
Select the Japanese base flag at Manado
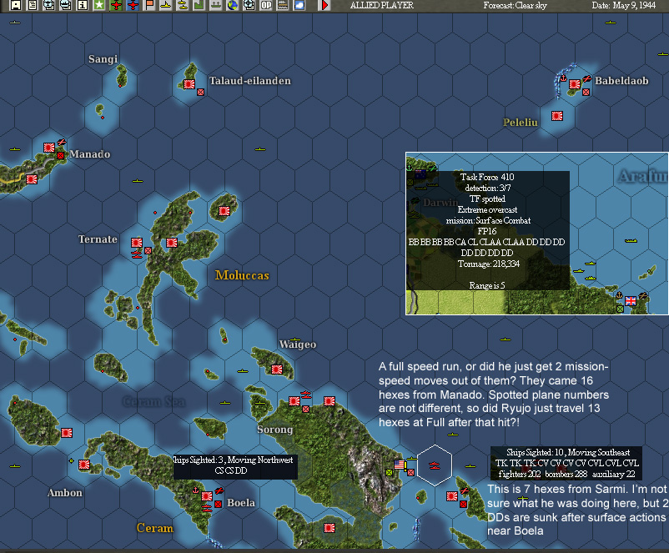(x=49, y=148)
